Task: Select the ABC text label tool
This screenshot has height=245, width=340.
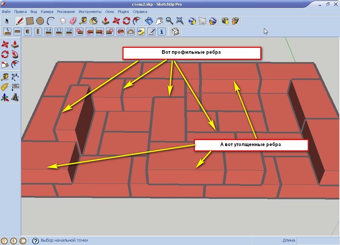Action: tap(15, 87)
